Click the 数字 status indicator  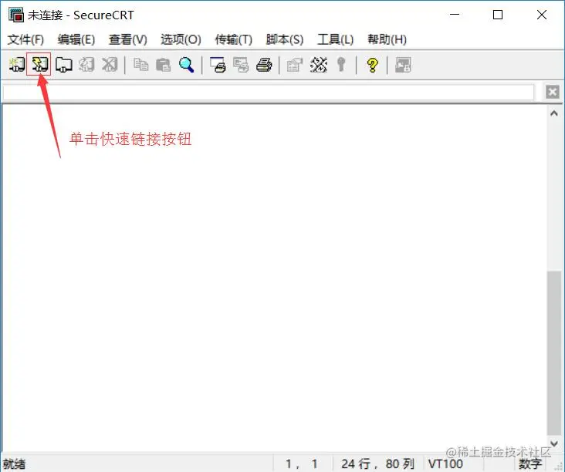[530, 464]
